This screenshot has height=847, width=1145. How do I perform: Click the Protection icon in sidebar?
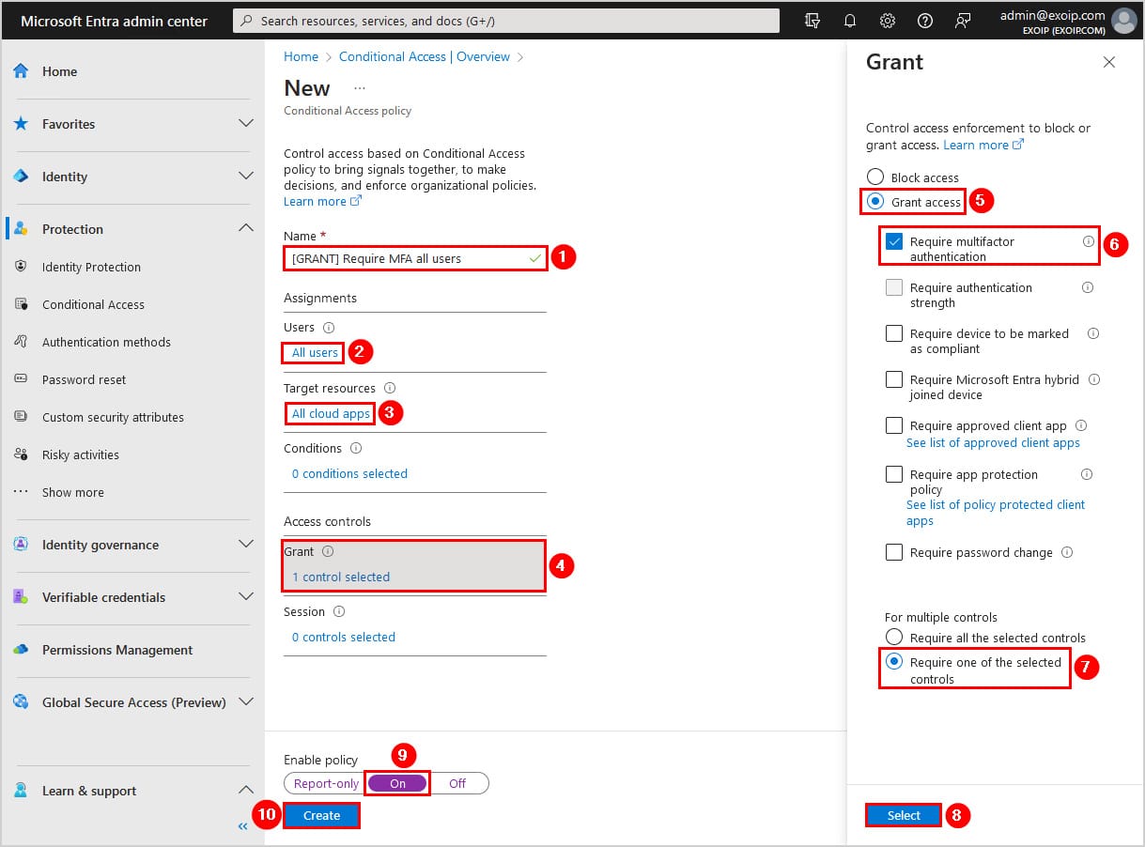point(21,229)
